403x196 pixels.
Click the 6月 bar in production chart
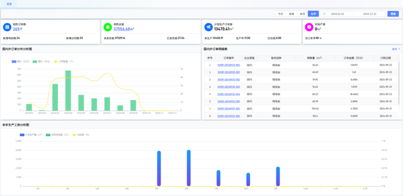pyautogui.click(x=189, y=168)
